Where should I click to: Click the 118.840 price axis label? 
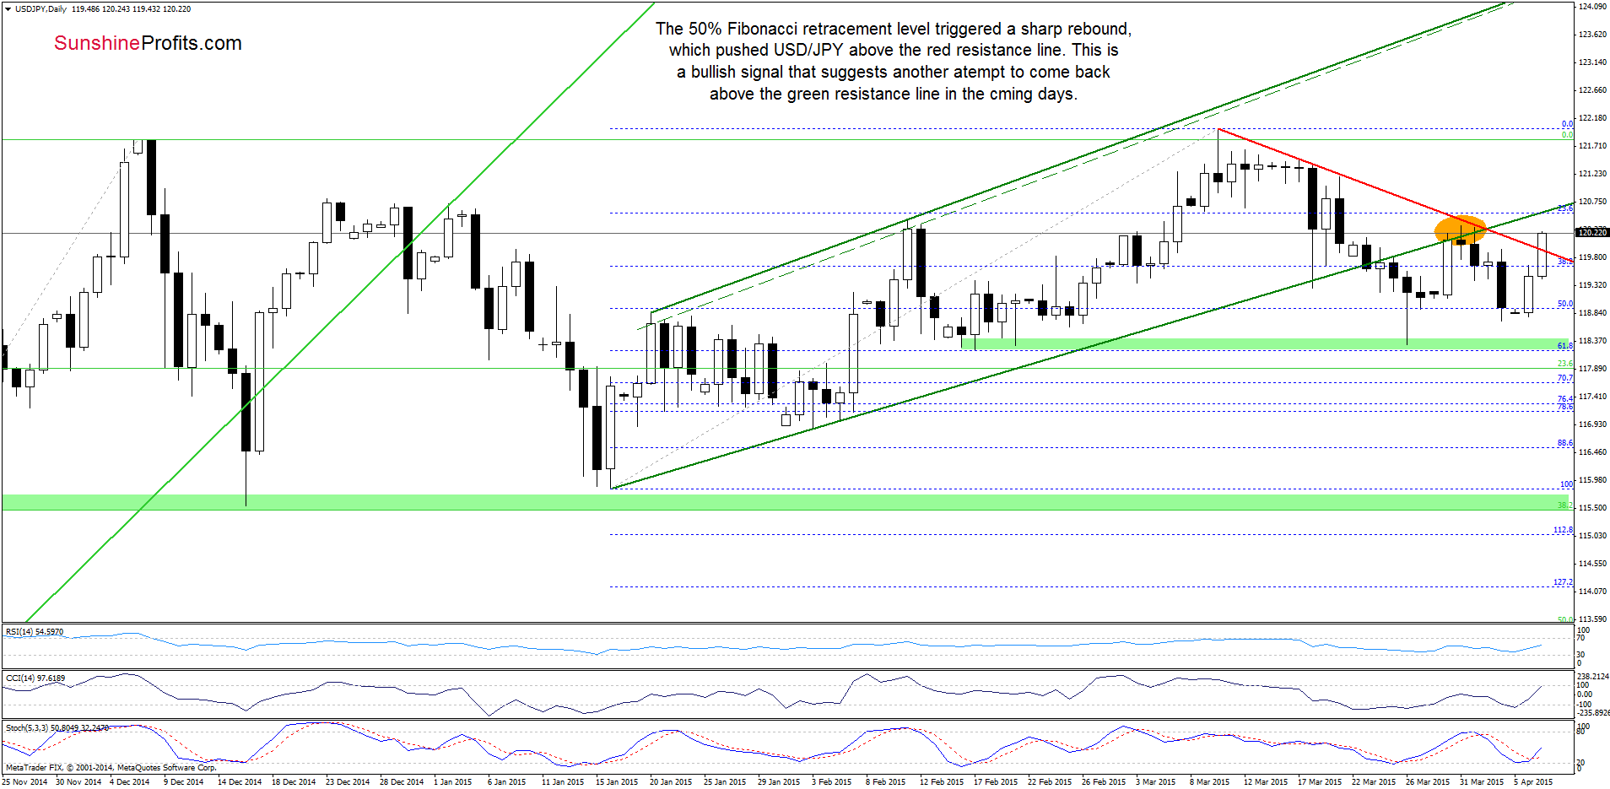1592,313
